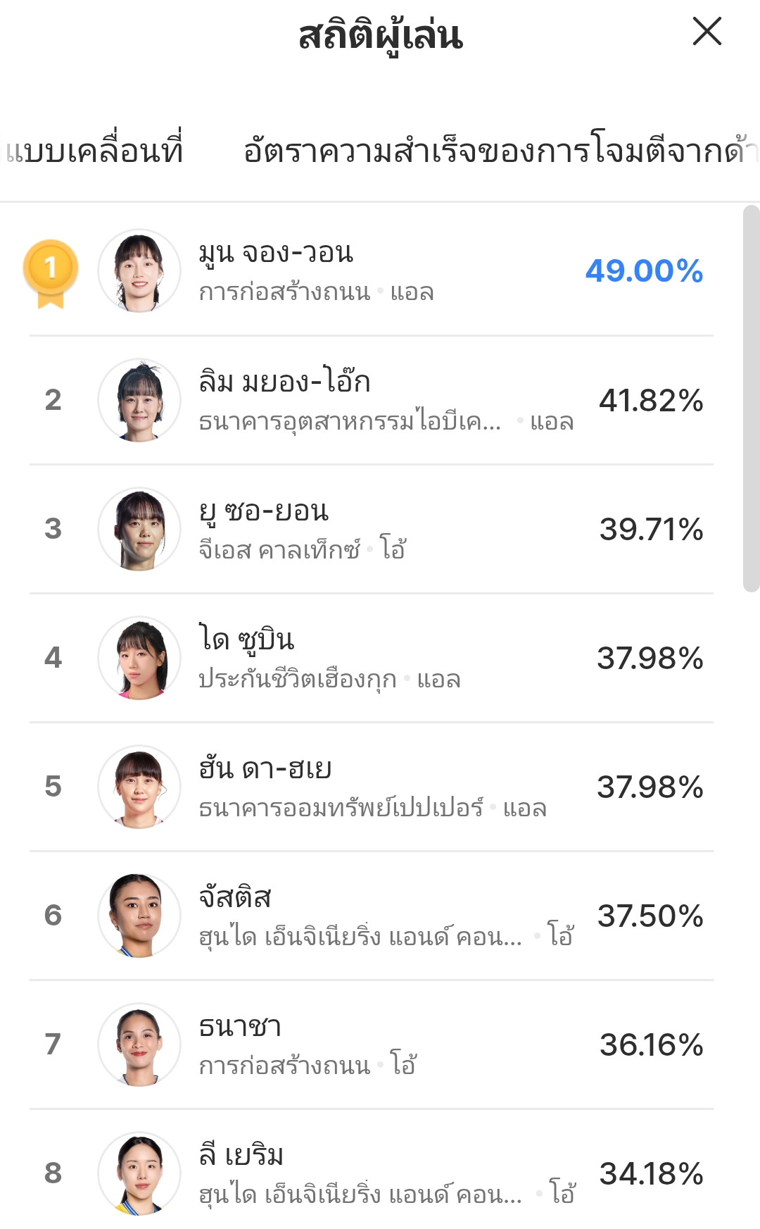The image size is (760, 1229).
Task: Tap ลิม มยอง-โอ๊ก profile photo
Action: (139, 400)
